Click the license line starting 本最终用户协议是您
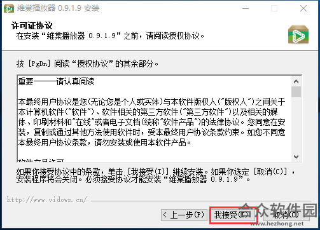Screen dimensions: 320x230 tap(151, 102)
